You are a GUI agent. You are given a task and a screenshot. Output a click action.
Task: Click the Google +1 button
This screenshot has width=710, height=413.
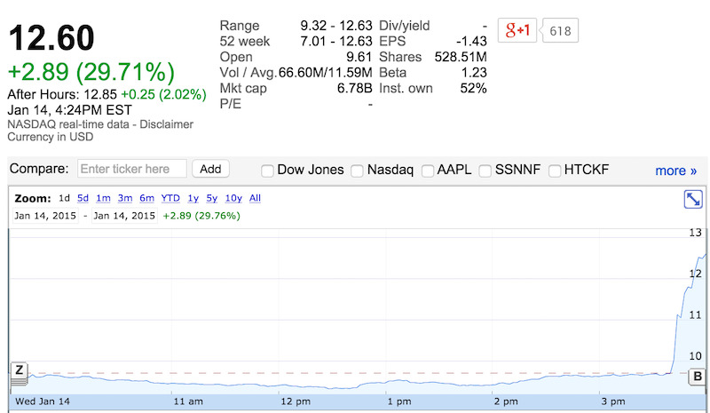click(x=517, y=30)
